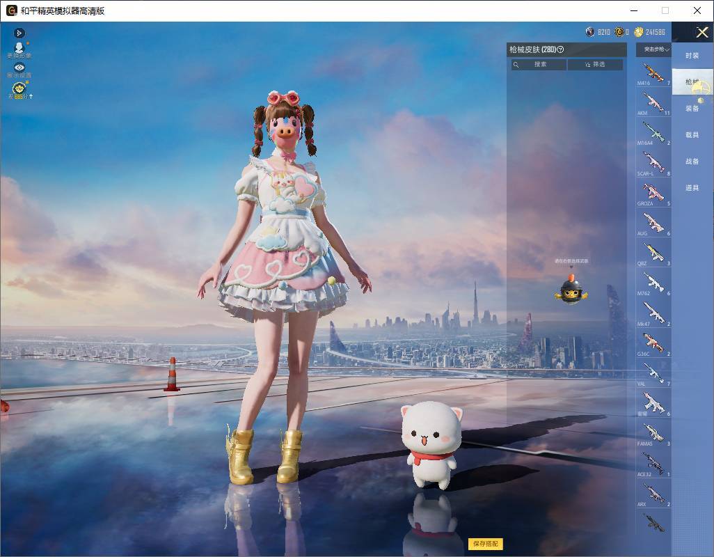Click the gold coin currency icon
714x557 pixels.
point(638,32)
